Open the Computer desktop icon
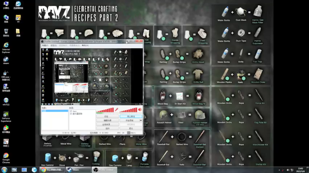 [6, 5]
